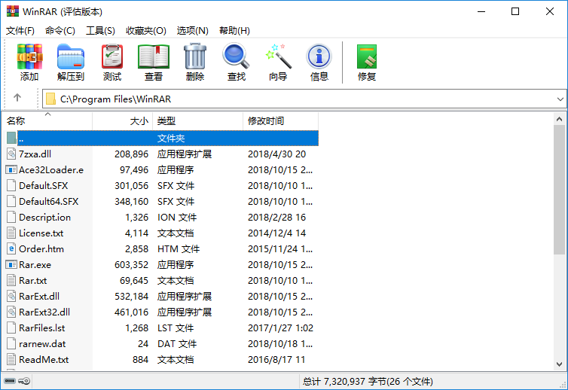
Task: Click the parent folder '..' icon
Action: pyautogui.click(x=11, y=138)
